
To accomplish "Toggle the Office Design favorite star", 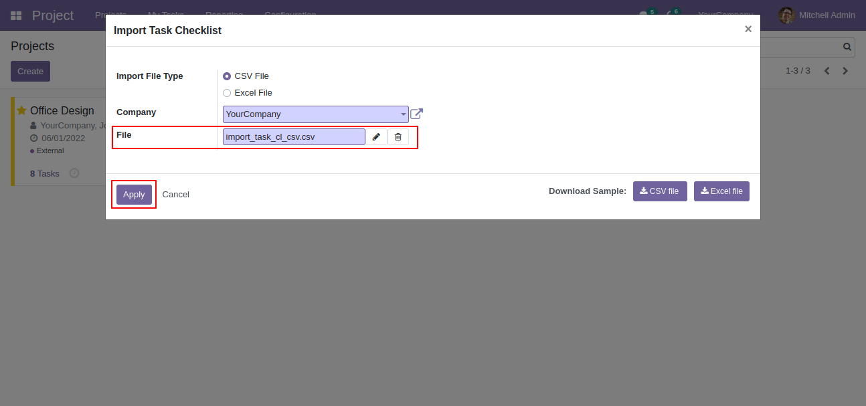I will pyautogui.click(x=21, y=110).
